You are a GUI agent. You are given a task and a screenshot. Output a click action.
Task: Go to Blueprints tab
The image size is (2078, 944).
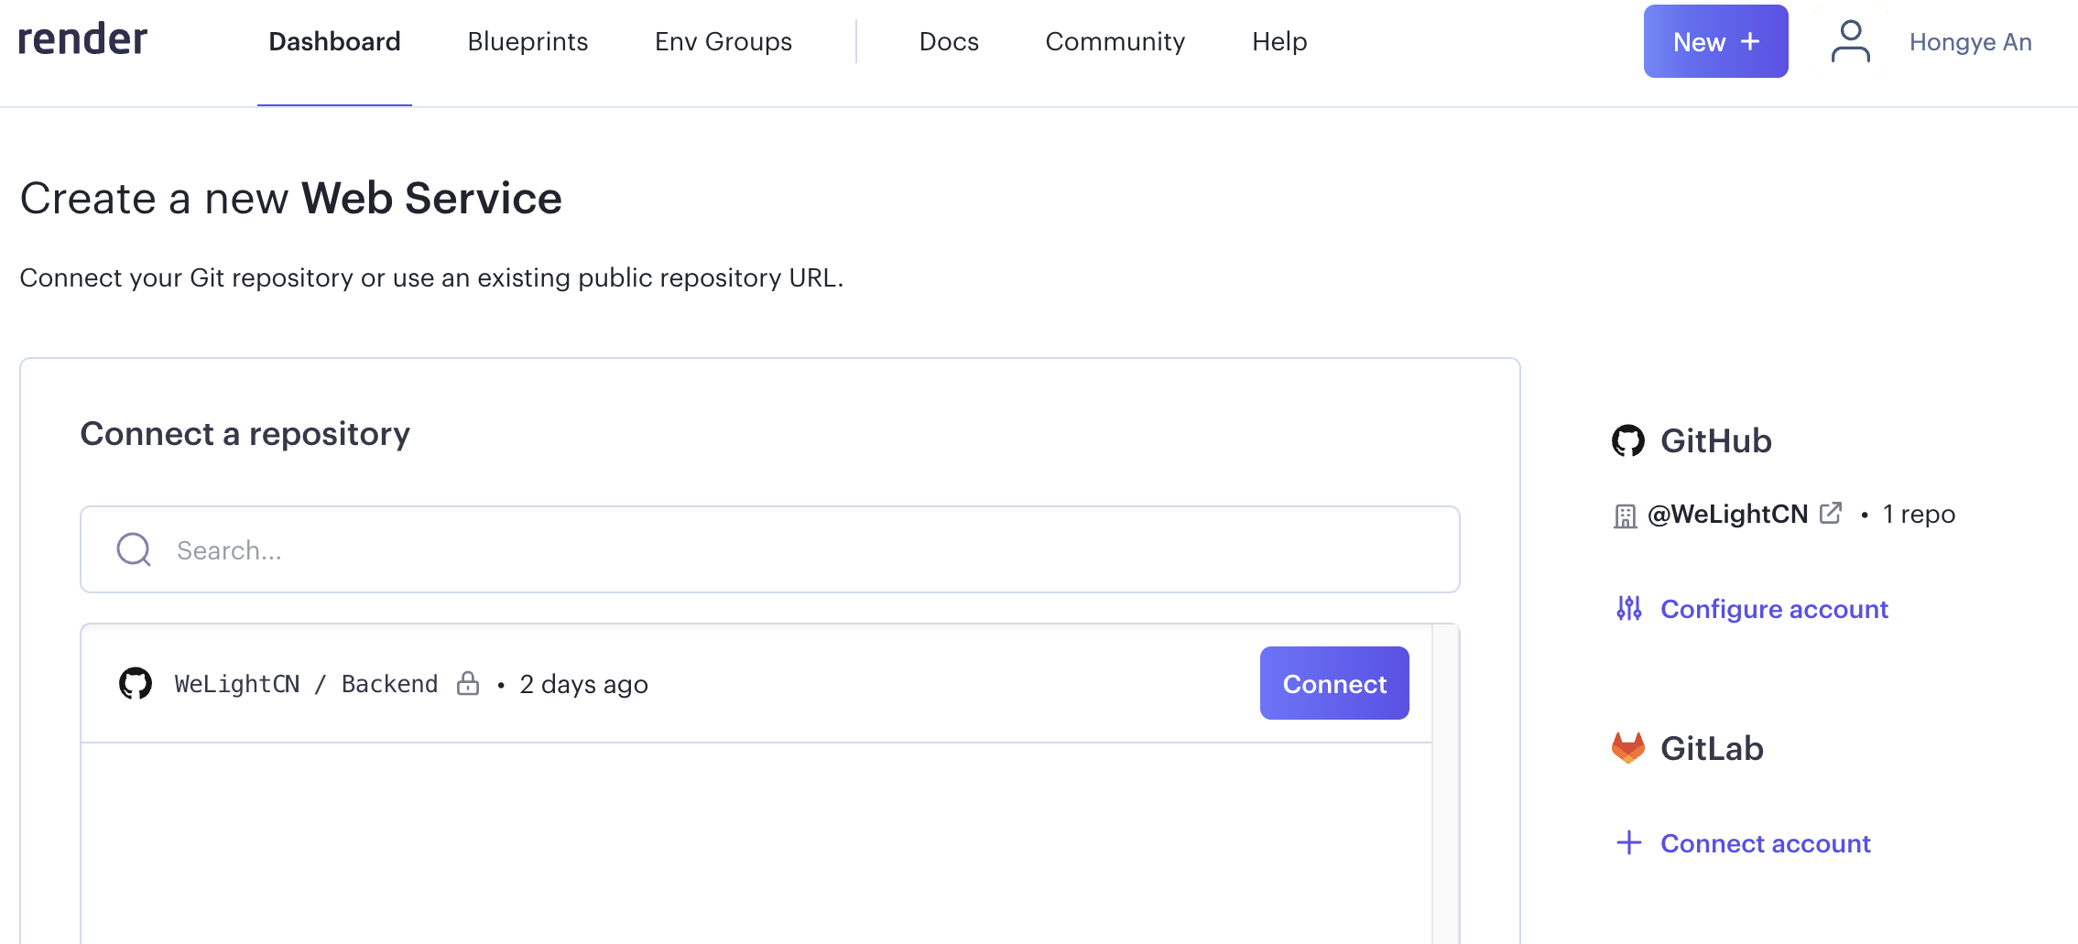tap(528, 42)
